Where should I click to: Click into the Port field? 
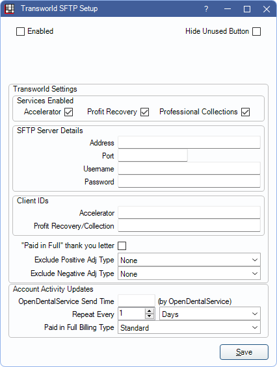pos(153,155)
